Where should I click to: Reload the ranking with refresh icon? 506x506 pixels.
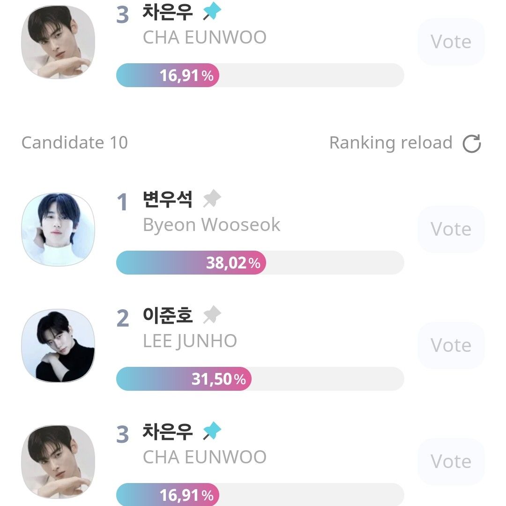click(472, 144)
